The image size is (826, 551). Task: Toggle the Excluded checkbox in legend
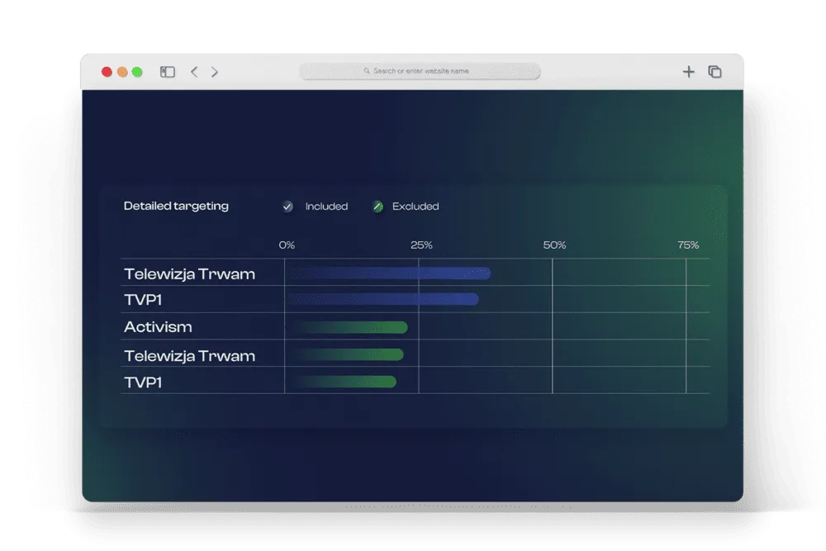click(x=377, y=207)
